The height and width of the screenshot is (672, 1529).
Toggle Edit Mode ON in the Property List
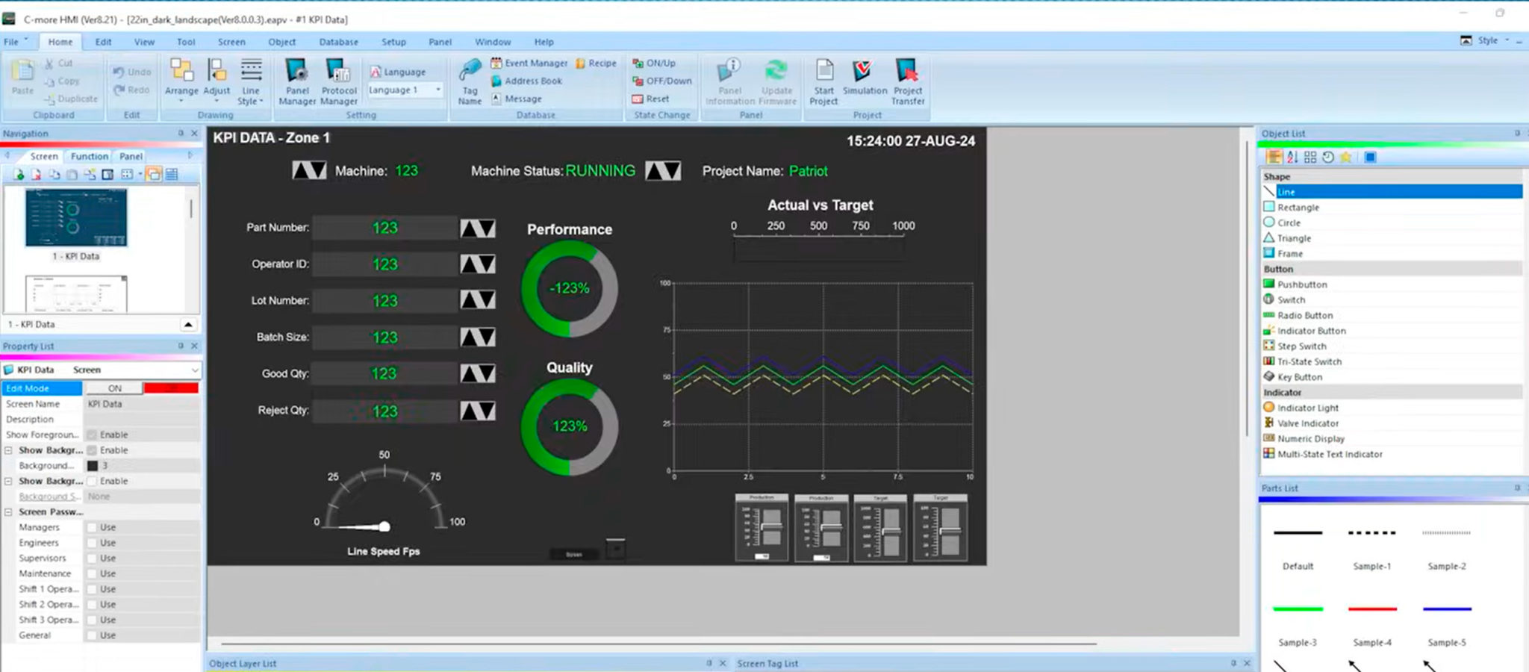114,388
